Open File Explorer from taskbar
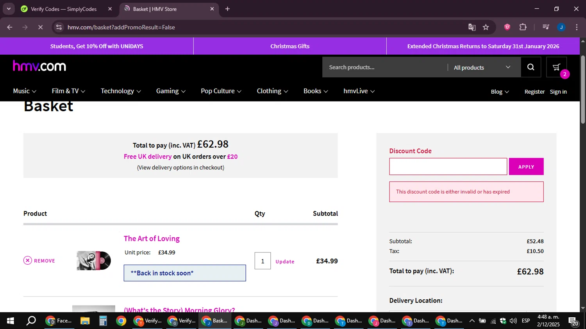 (85, 321)
